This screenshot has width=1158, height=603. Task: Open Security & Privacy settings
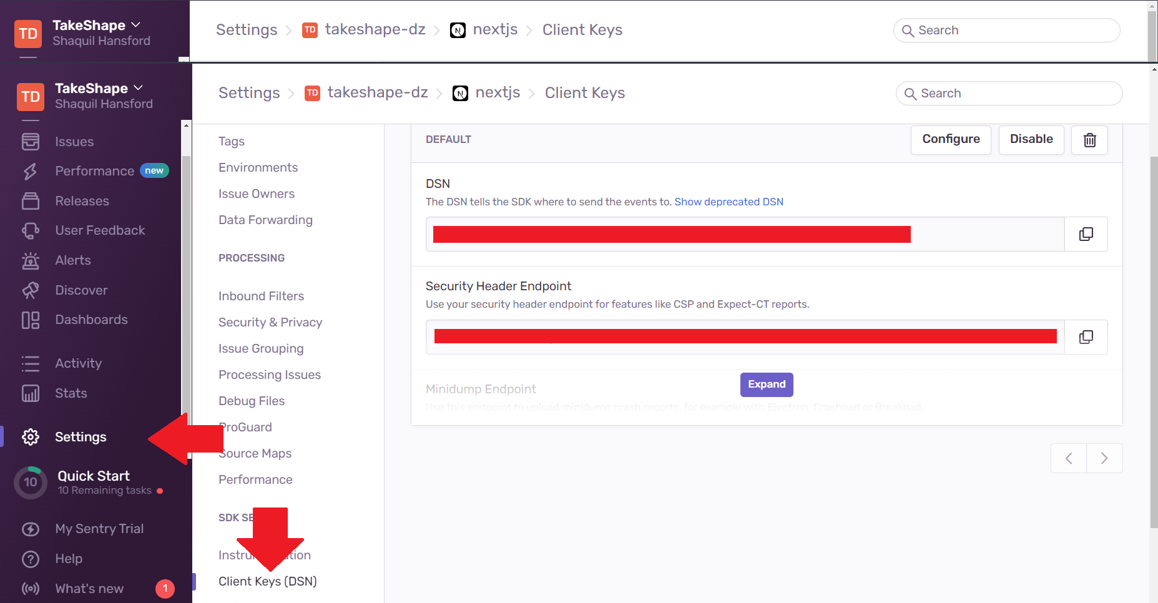(x=270, y=322)
